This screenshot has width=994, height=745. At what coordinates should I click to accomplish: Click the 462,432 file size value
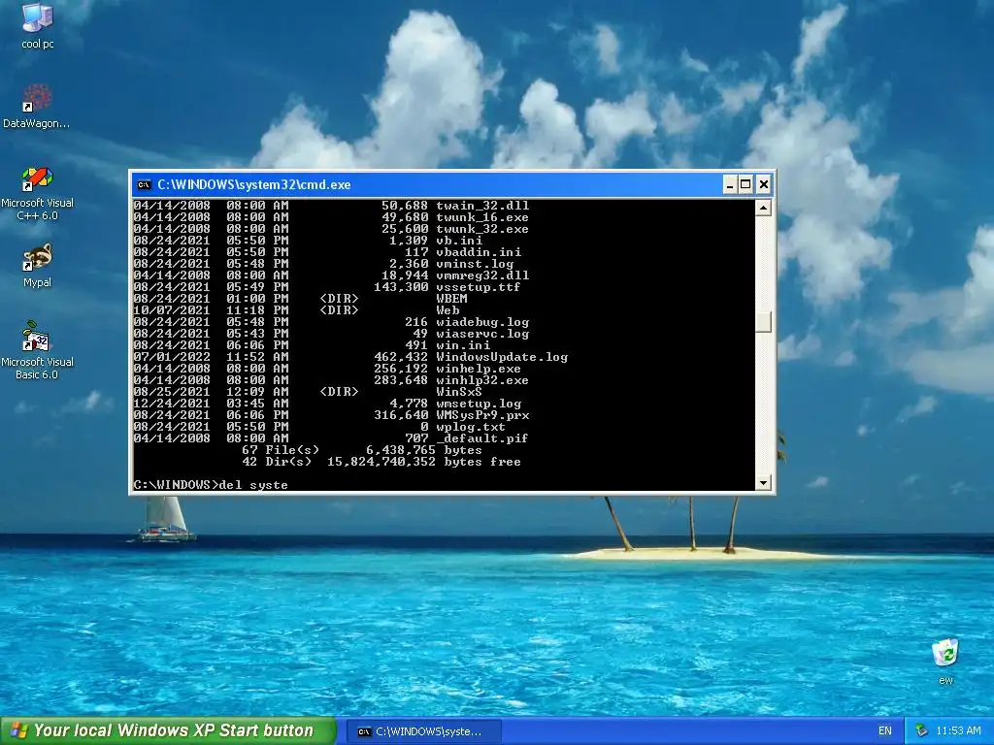click(x=401, y=357)
